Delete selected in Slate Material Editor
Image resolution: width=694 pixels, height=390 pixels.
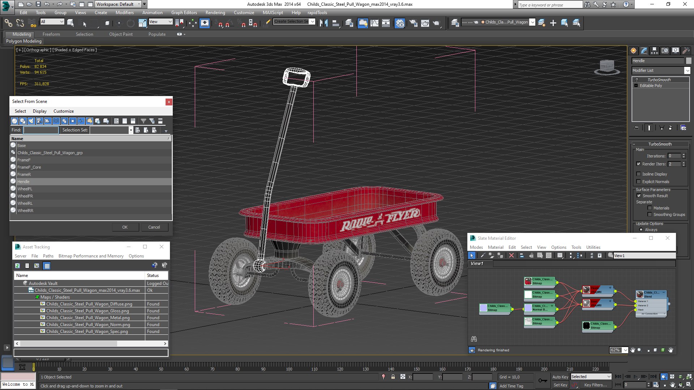(x=511, y=256)
